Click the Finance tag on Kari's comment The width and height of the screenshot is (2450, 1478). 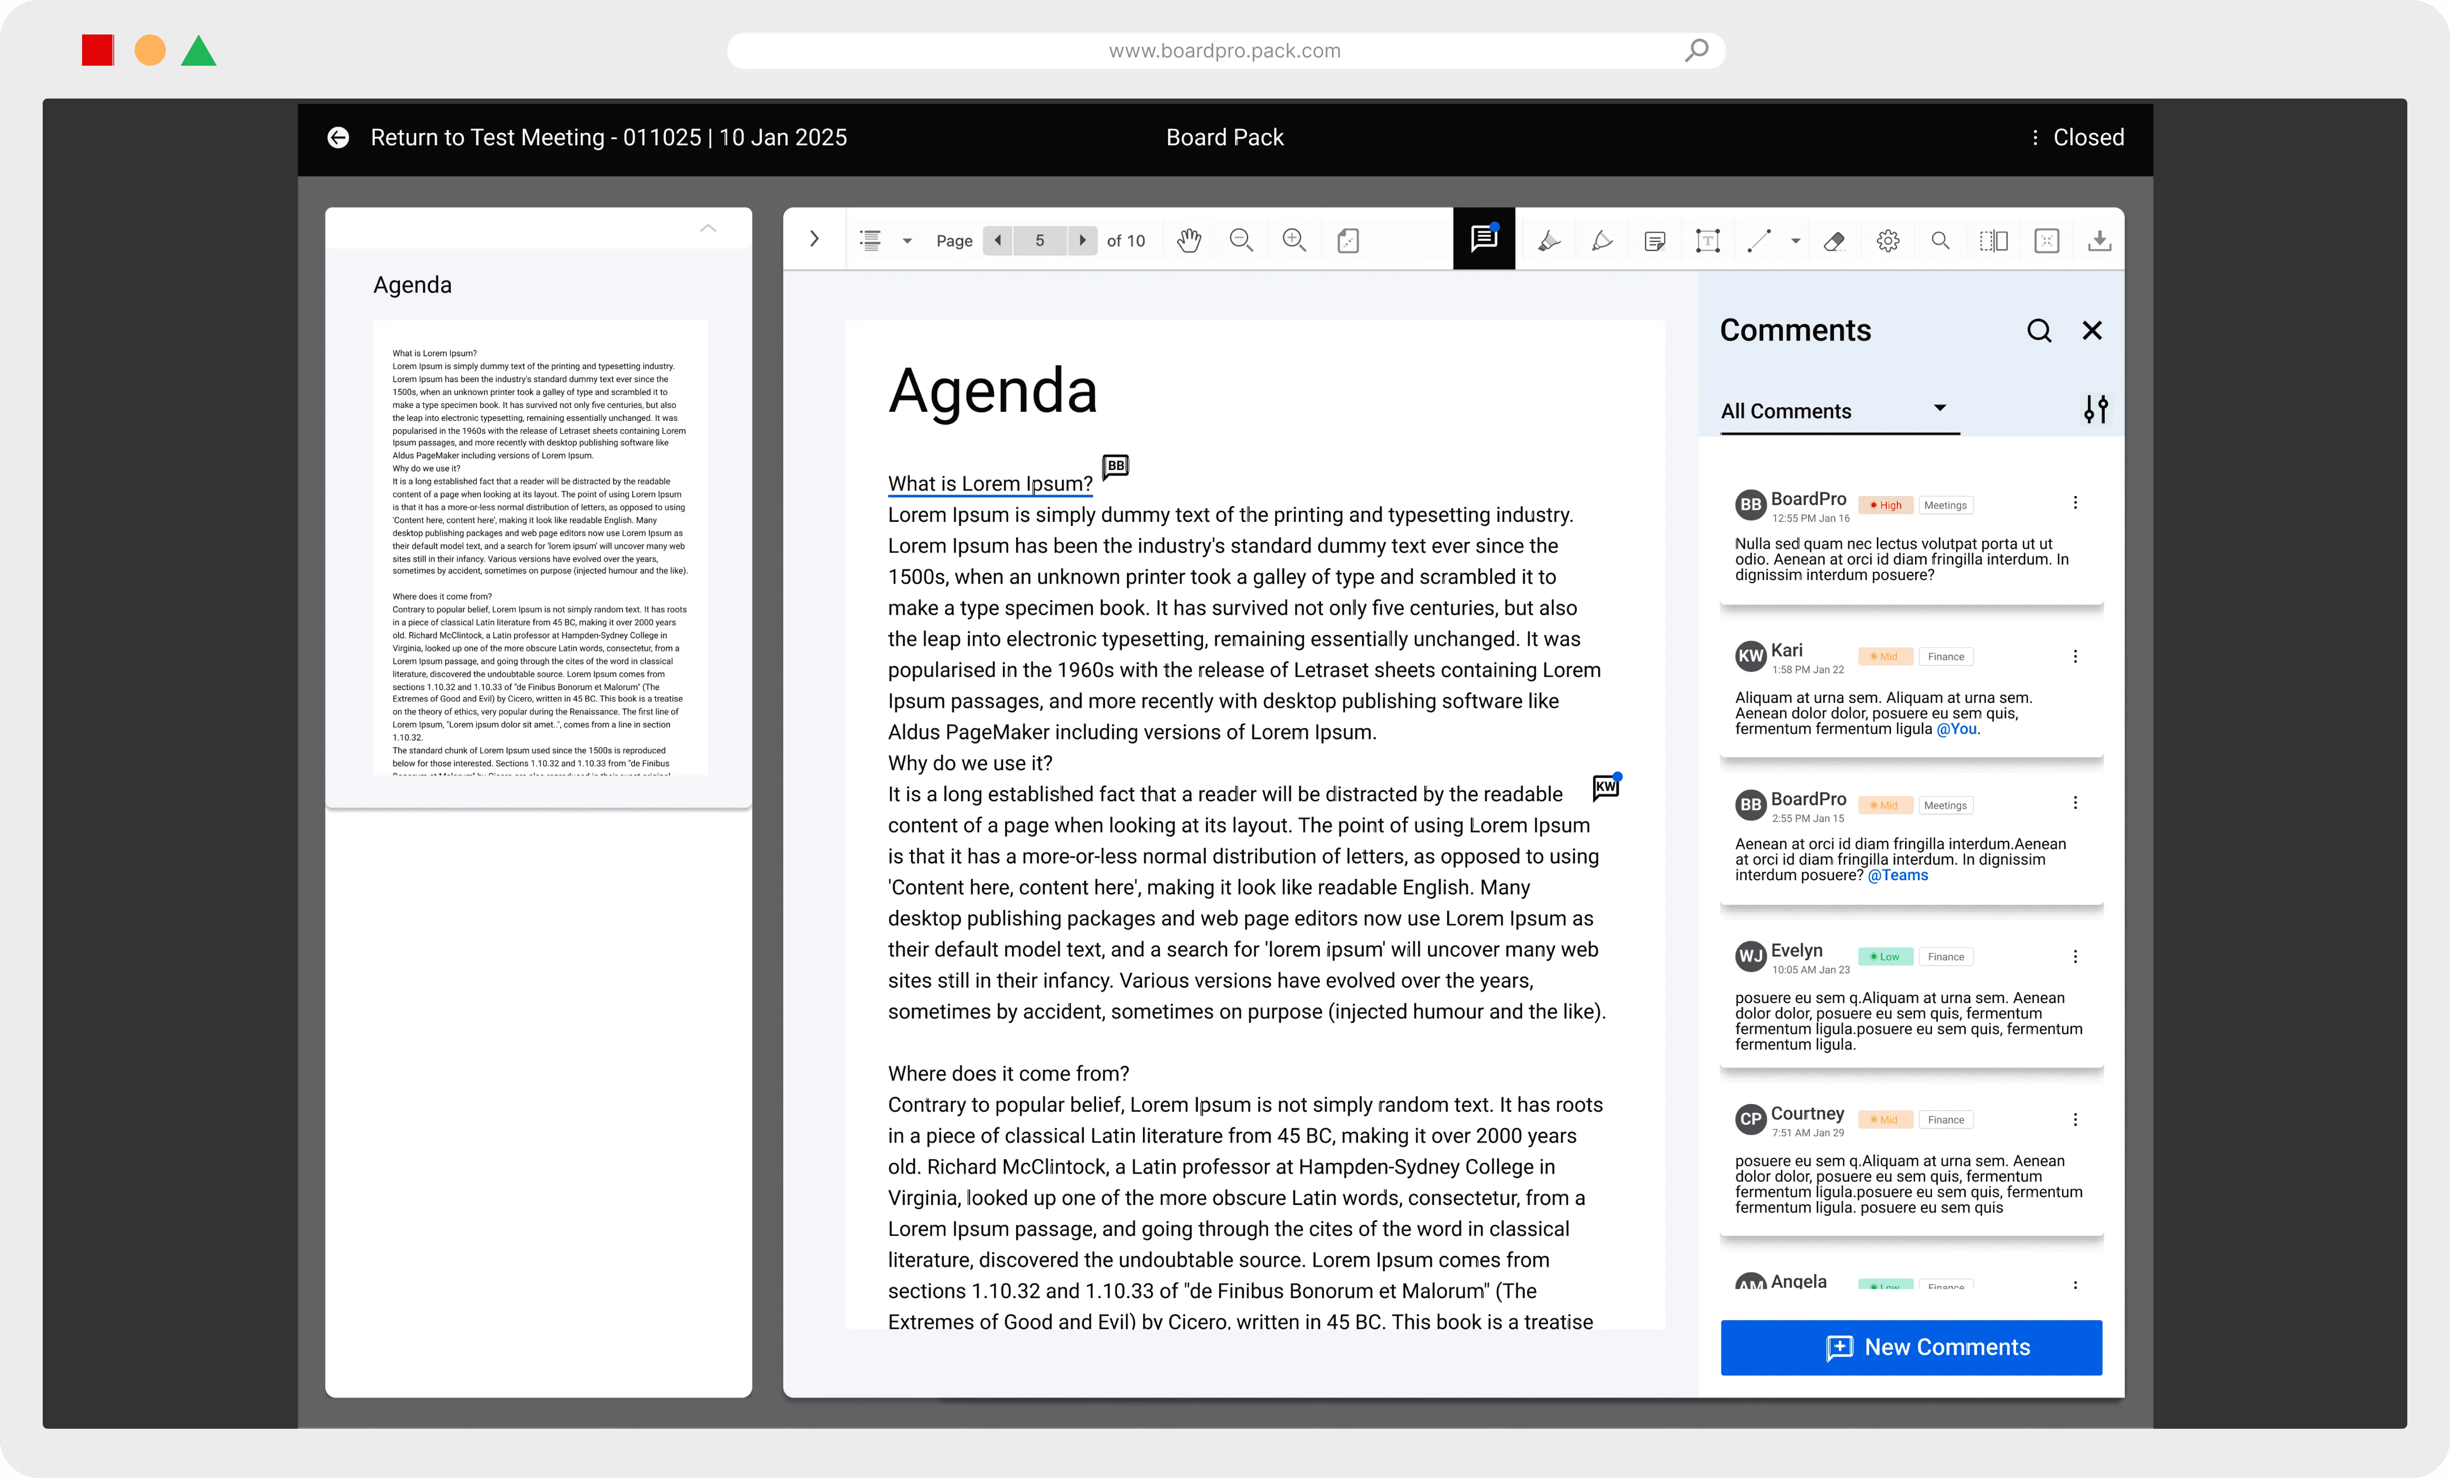point(1946,656)
